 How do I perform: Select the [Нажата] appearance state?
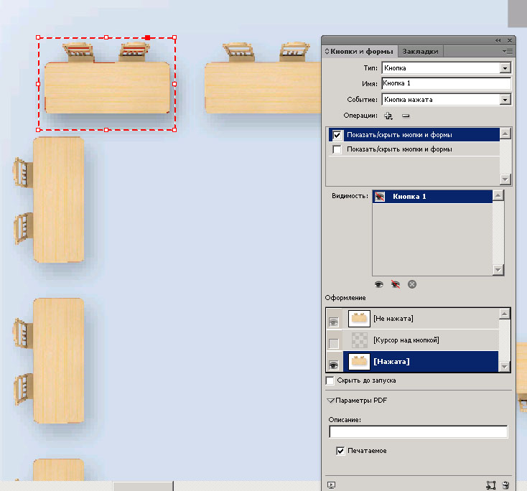point(421,362)
